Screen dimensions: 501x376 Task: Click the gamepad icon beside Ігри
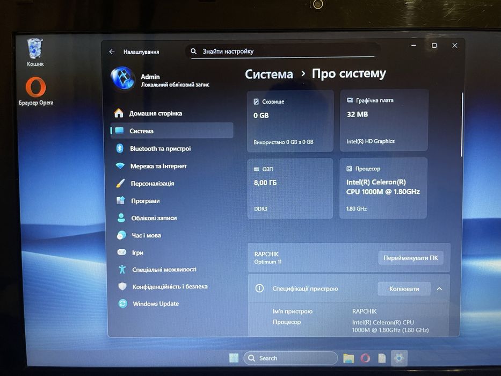click(x=122, y=252)
